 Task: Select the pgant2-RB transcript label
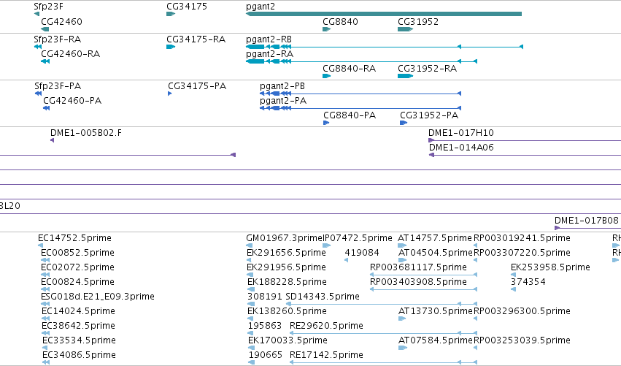(x=269, y=39)
